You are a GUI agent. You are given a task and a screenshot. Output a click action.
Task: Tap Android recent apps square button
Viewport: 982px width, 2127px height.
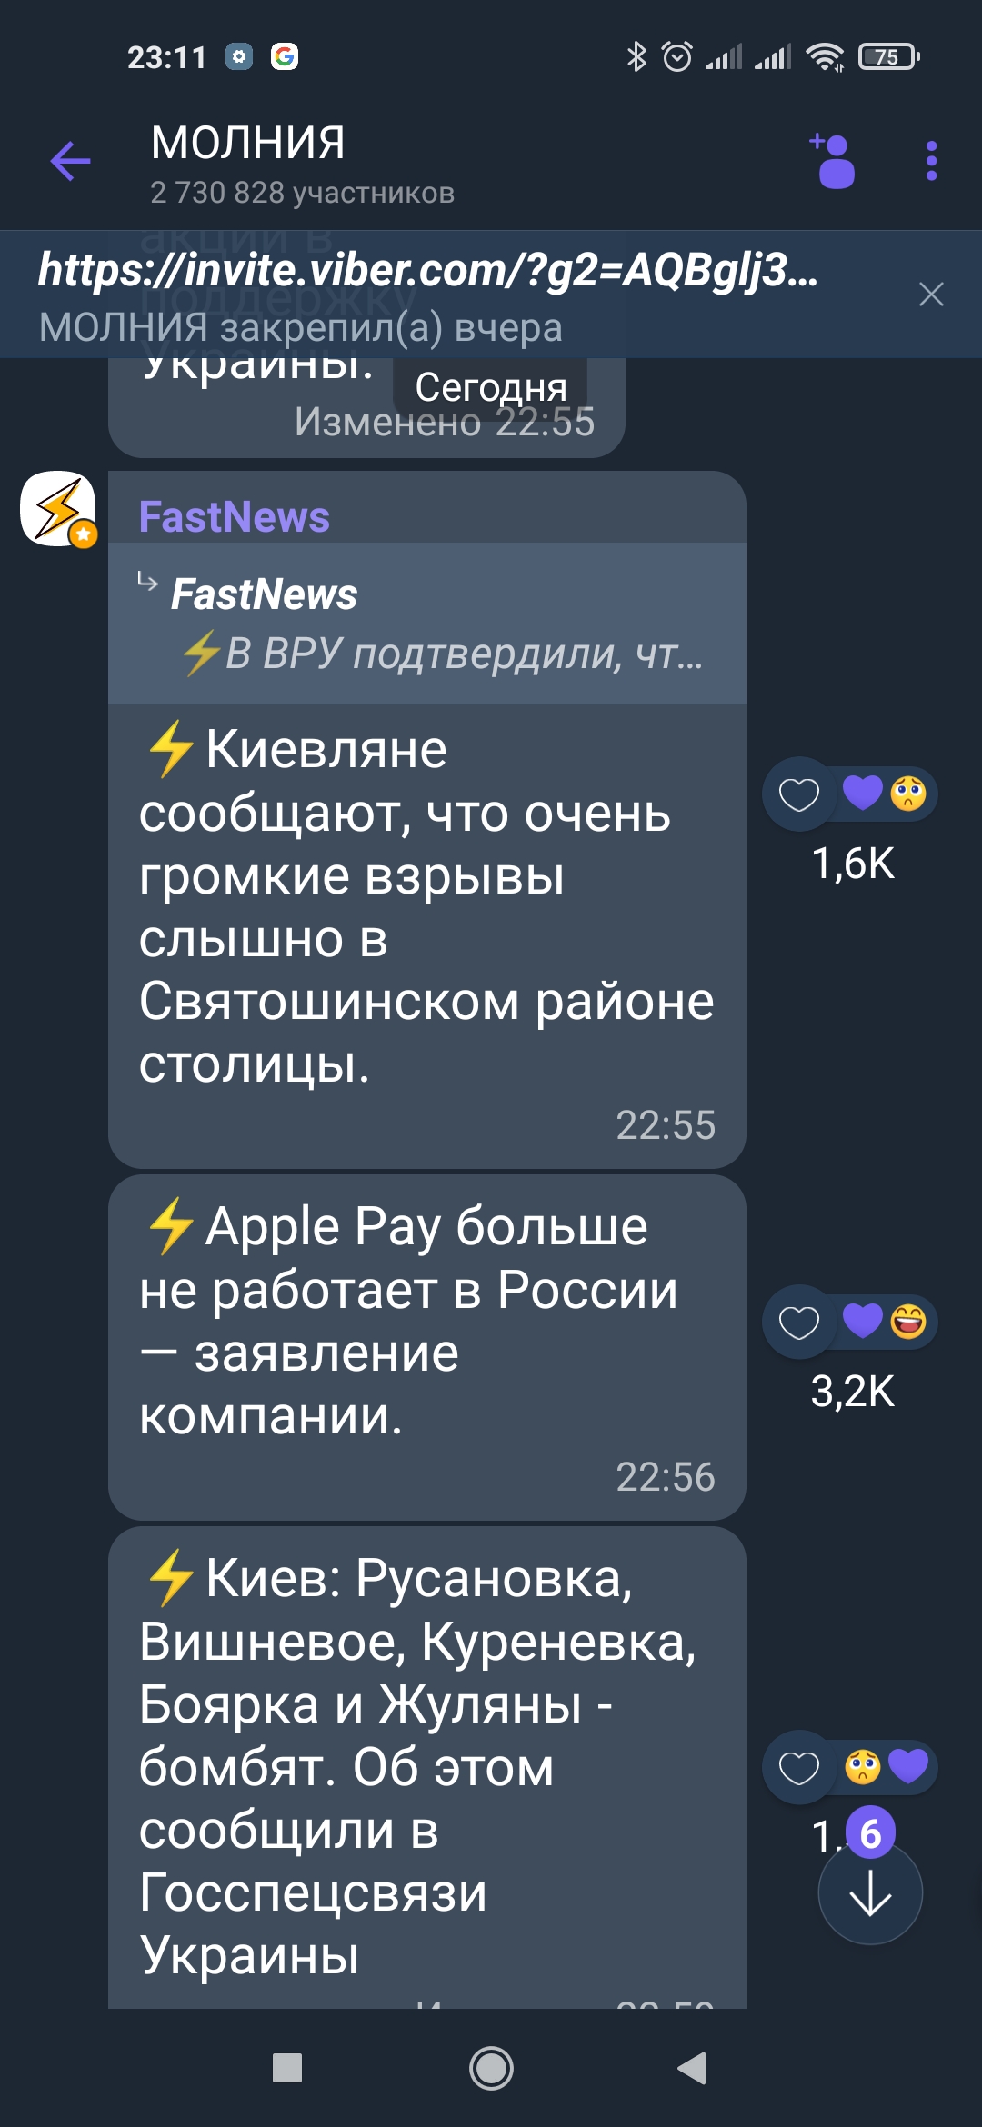click(x=287, y=2068)
